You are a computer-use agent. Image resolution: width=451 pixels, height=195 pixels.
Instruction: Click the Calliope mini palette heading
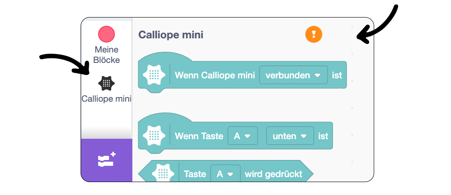click(x=171, y=35)
